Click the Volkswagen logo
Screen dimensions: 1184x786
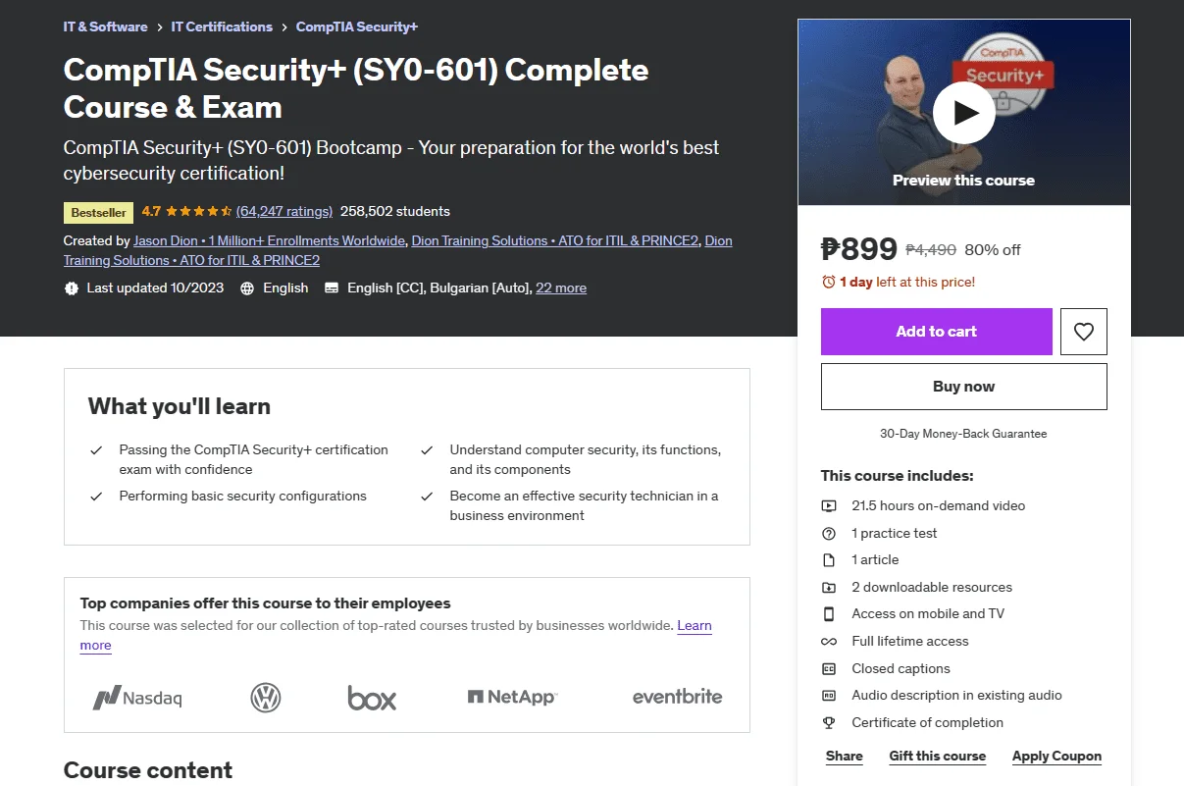tap(266, 698)
